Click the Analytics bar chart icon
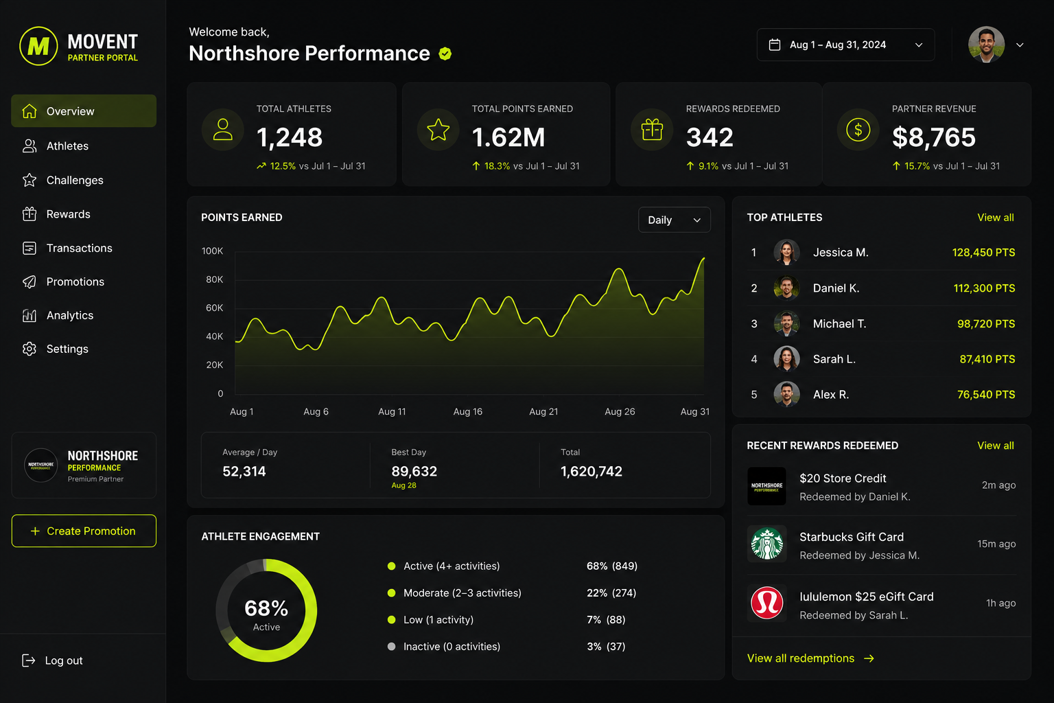Screen dimensions: 1054x703 click(30, 315)
